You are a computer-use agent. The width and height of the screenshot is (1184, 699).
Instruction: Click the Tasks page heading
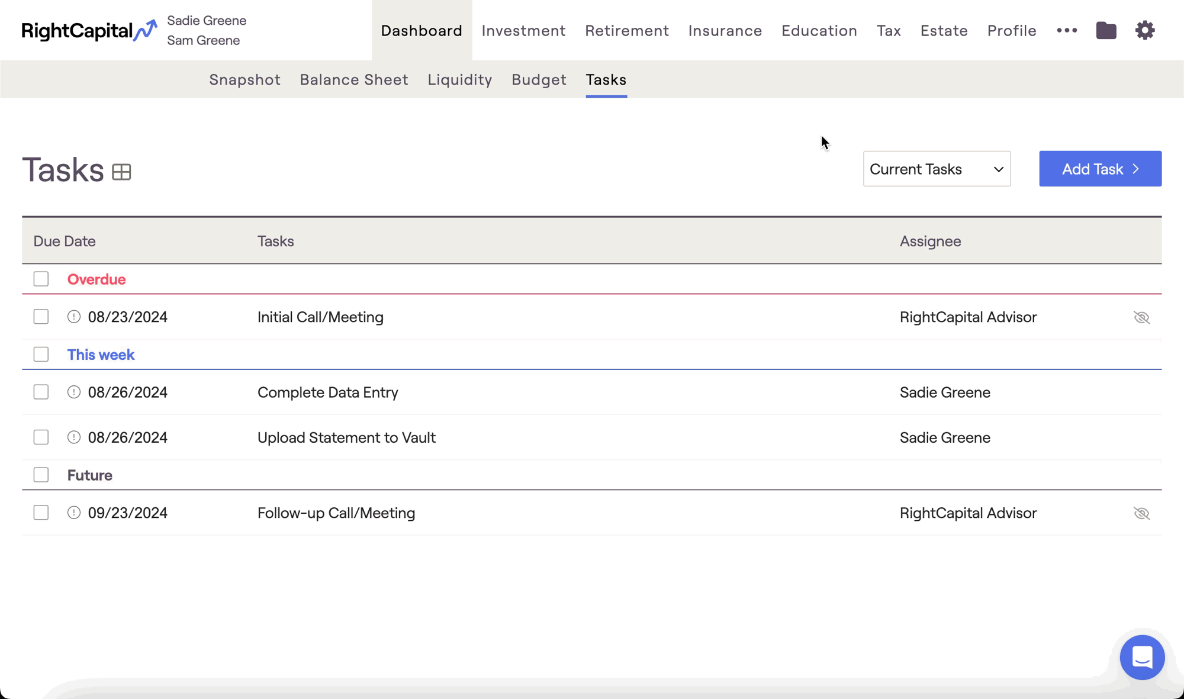coord(63,169)
